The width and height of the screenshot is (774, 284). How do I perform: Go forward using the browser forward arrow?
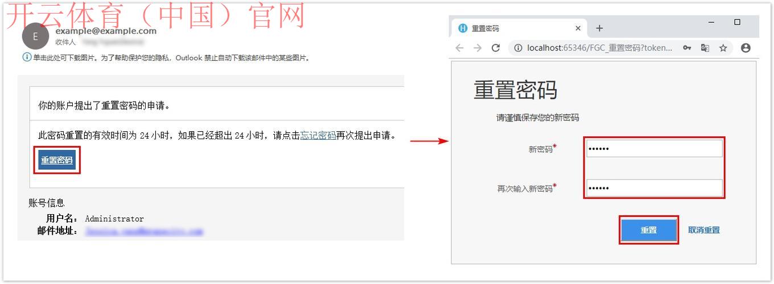(x=477, y=48)
